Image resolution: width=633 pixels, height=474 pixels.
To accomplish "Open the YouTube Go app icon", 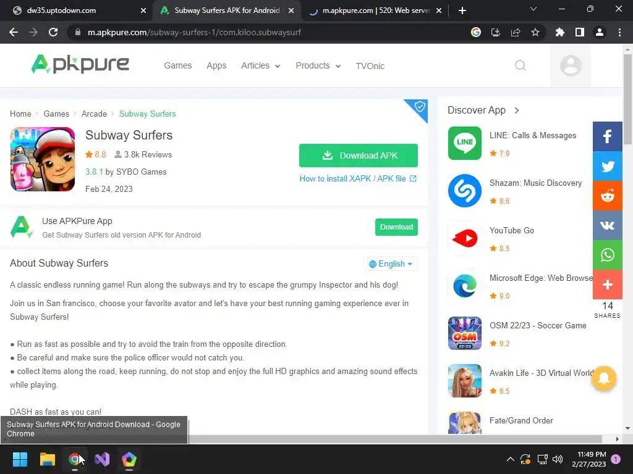I will (x=465, y=238).
